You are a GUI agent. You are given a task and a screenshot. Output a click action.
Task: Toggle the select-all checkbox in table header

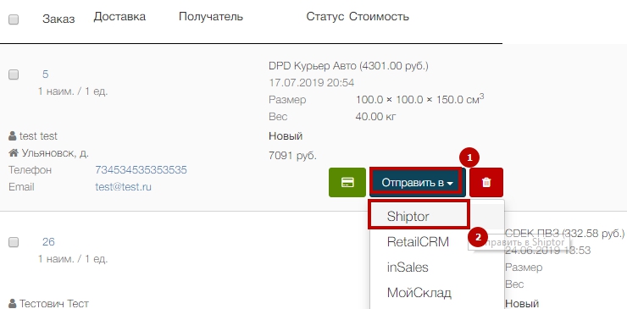coord(14,19)
